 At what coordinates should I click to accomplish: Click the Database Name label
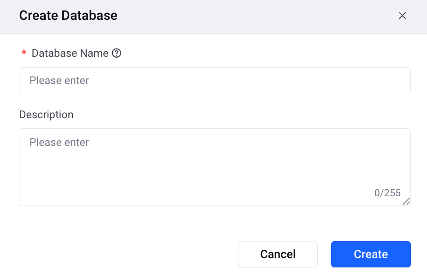pos(70,53)
